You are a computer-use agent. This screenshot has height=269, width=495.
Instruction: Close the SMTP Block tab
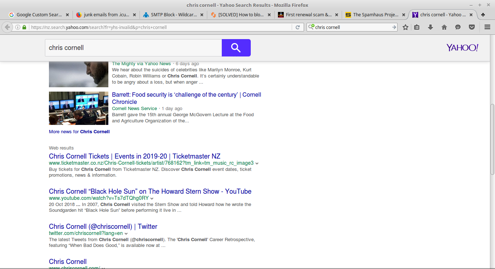pyautogui.click(x=202, y=15)
